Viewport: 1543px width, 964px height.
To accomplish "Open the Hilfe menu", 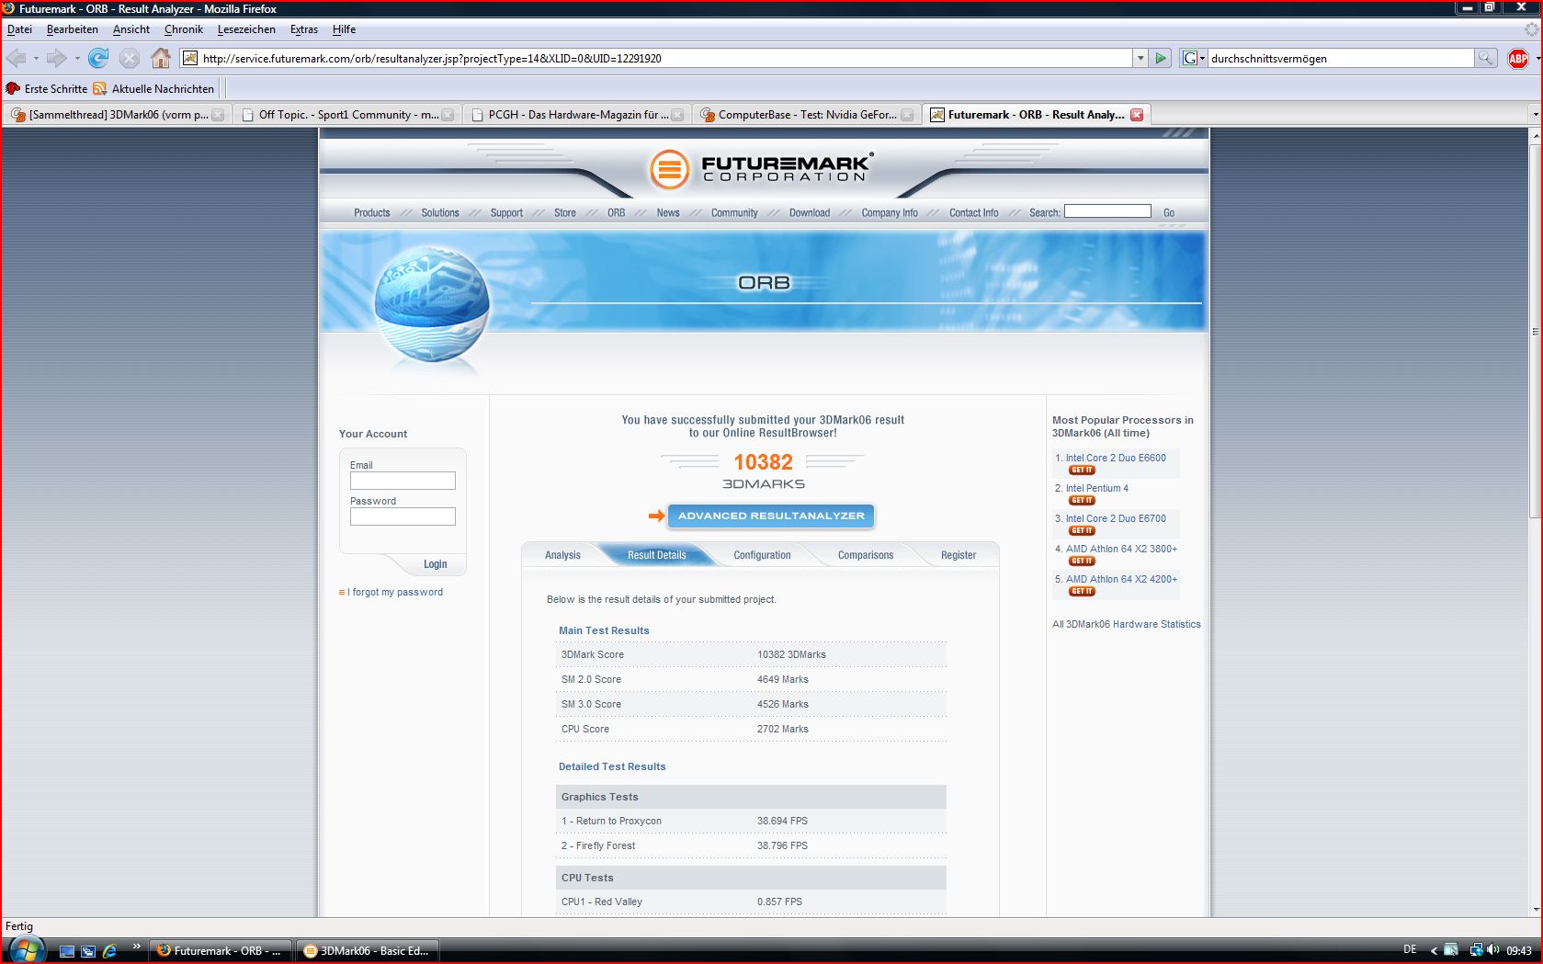I will click(x=345, y=29).
